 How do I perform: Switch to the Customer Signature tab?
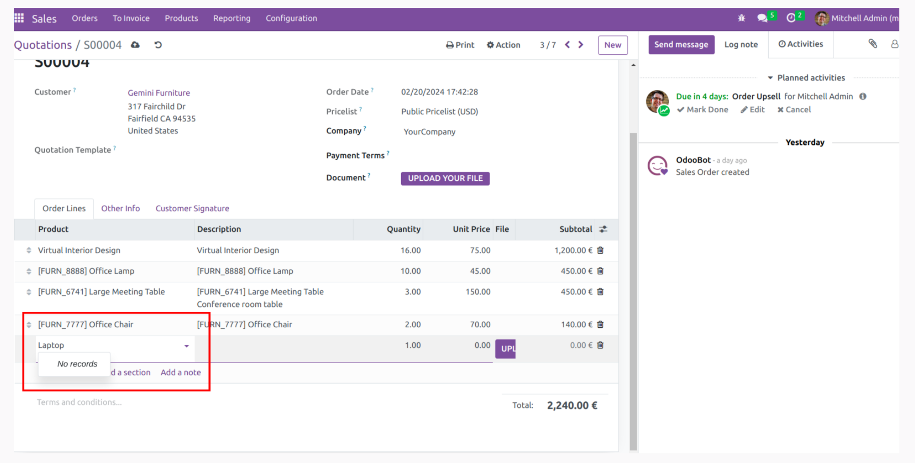(x=192, y=208)
